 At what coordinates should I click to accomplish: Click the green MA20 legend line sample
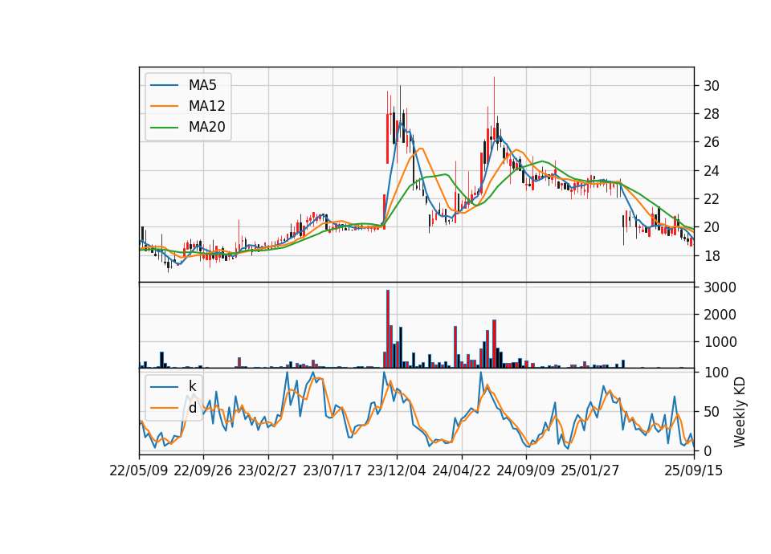(164, 128)
